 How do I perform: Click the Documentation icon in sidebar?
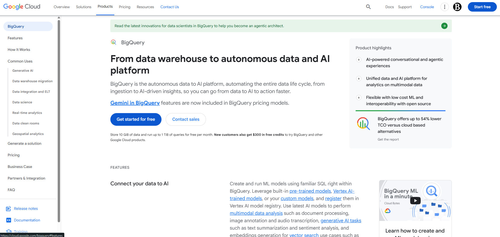coord(8,220)
